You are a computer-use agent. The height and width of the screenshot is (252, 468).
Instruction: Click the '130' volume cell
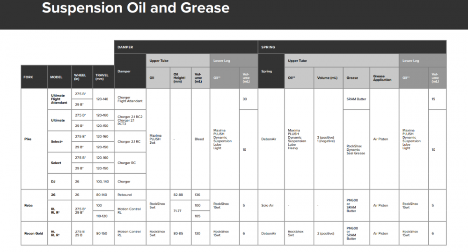[x=200, y=233]
